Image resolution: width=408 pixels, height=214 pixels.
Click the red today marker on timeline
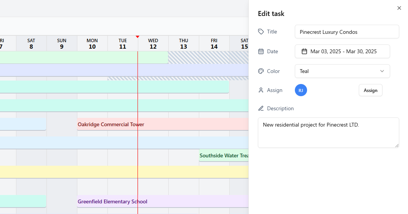[x=138, y=37]
